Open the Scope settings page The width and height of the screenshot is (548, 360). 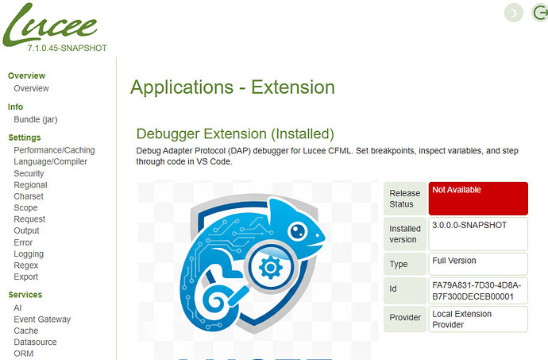coord(25,208)
